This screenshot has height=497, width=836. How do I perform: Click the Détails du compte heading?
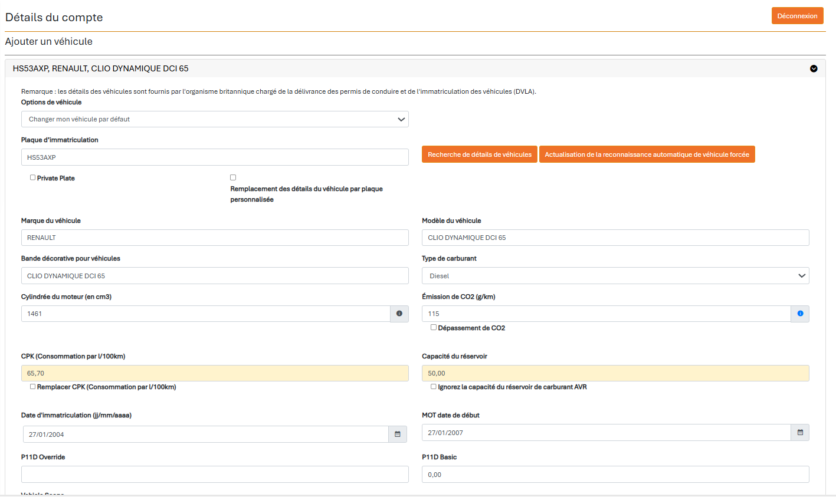pos(54,17)
